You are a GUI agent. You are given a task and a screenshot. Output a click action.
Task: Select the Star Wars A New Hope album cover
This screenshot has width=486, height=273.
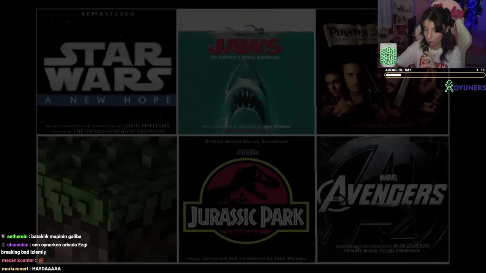pos(107,72)
